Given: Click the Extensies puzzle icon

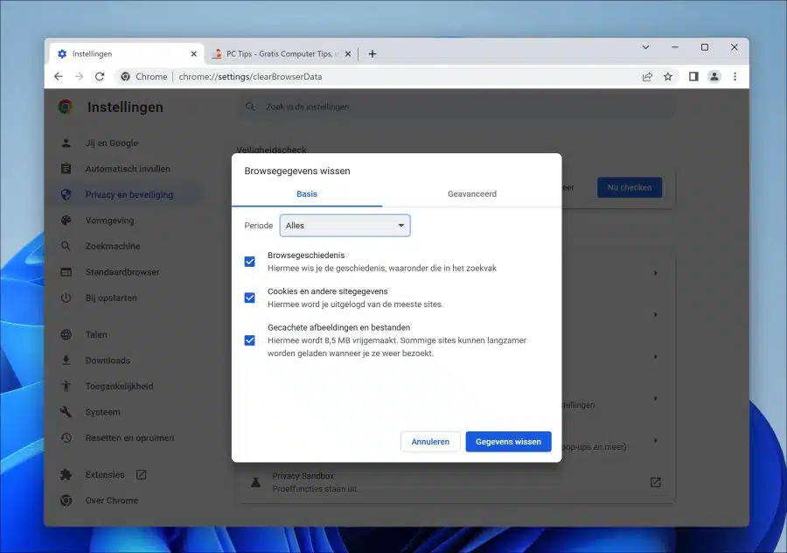Looking at the screenshot, I should [66, 474].
